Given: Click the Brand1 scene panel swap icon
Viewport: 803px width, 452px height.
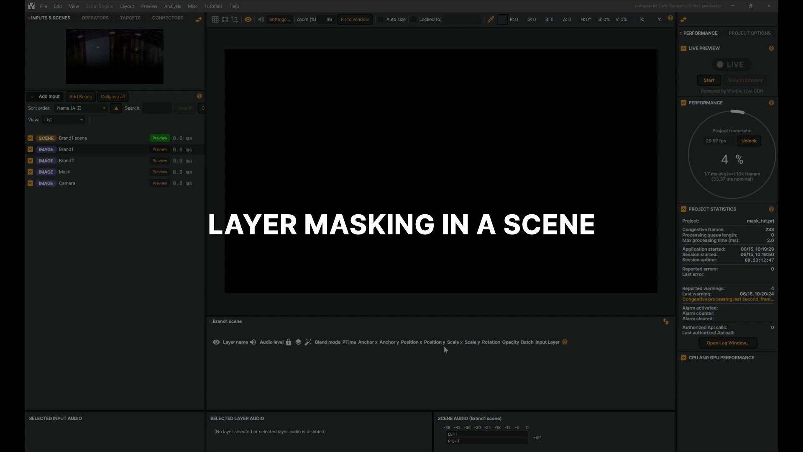Looking at the screenshot, I should coord(665,321).
